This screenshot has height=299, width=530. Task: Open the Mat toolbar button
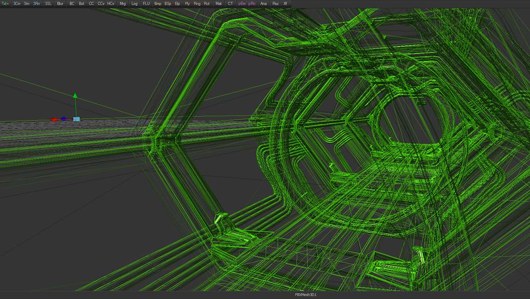(219, 4)
